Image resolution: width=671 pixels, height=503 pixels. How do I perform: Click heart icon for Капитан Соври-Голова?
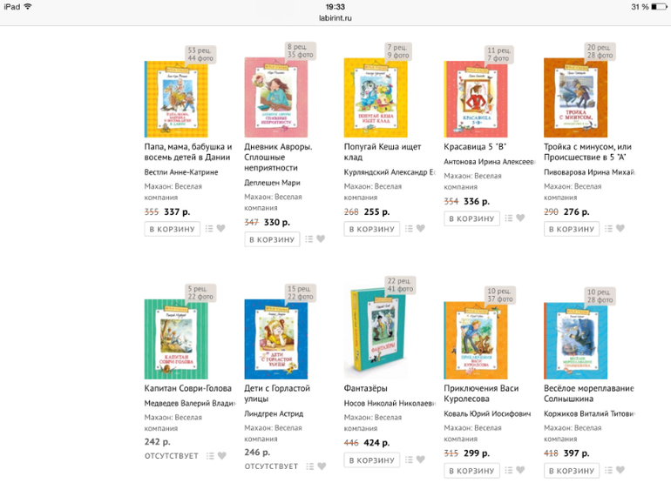coord(221,455)
